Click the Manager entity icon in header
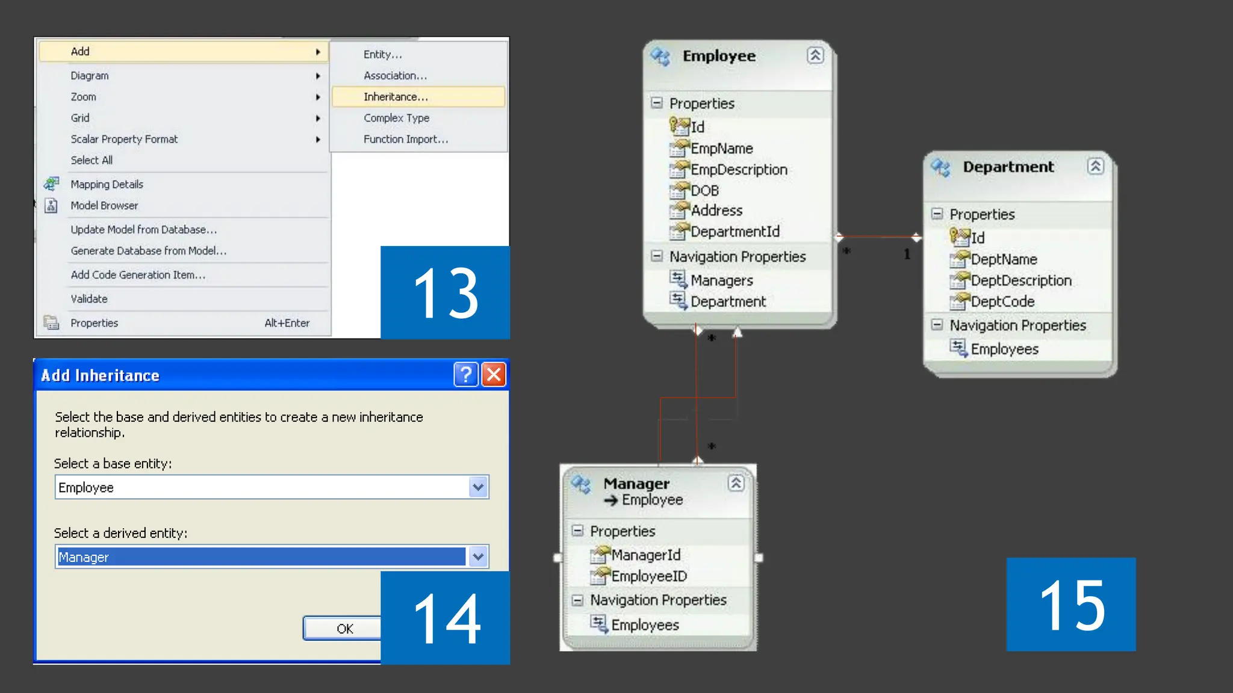 (581, 484)
